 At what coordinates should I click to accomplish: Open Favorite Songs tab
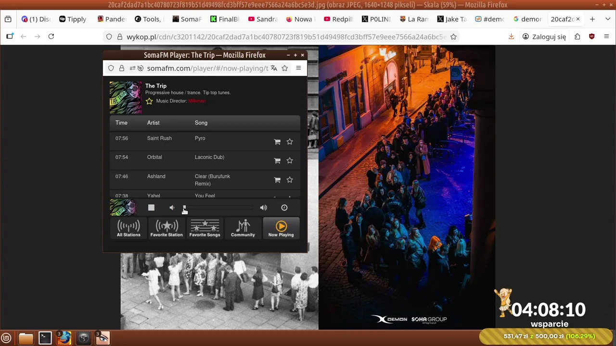coord(205,228)
